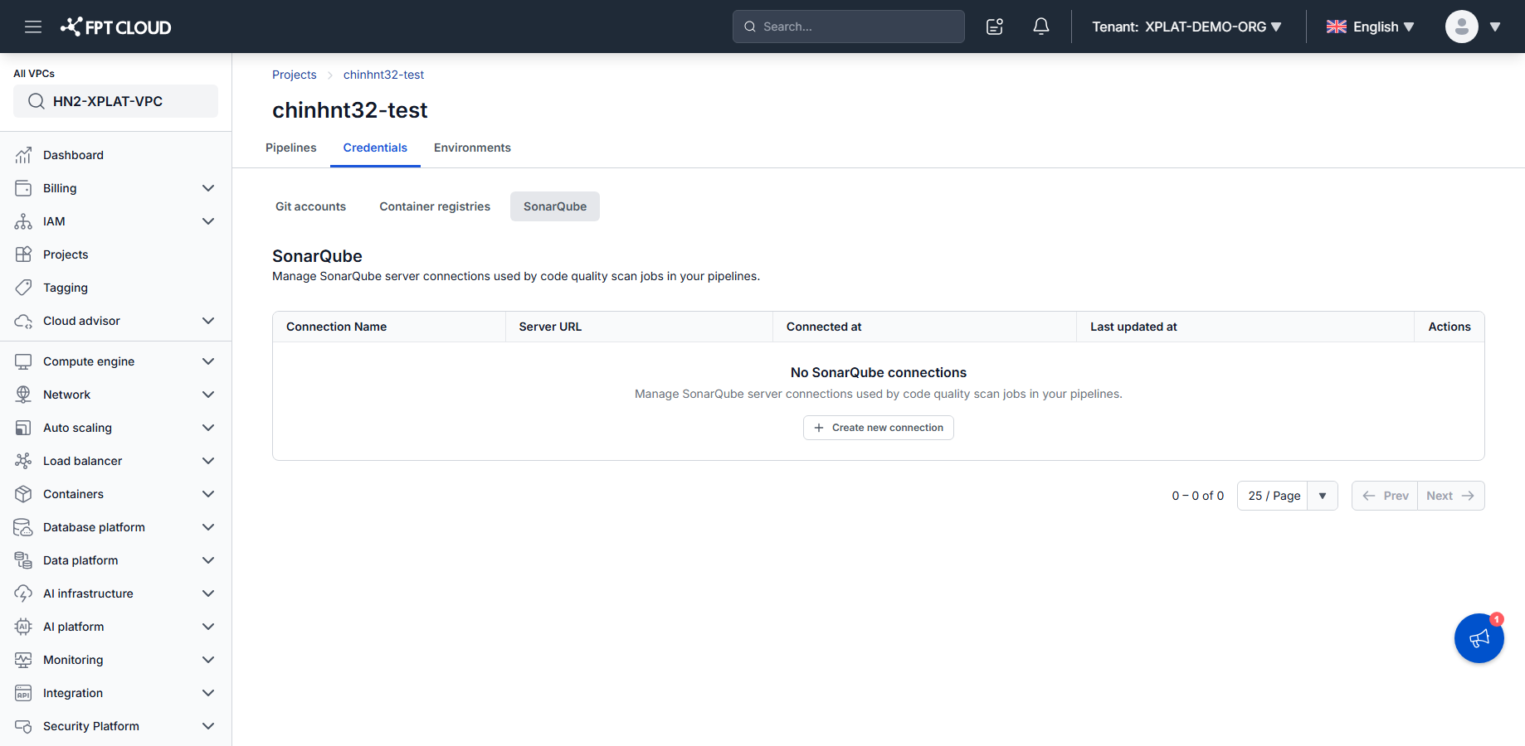This screenshot has width=1525, height=746.
Task: Open the user account dropdown arrow
Action: tap(1495, 27)
